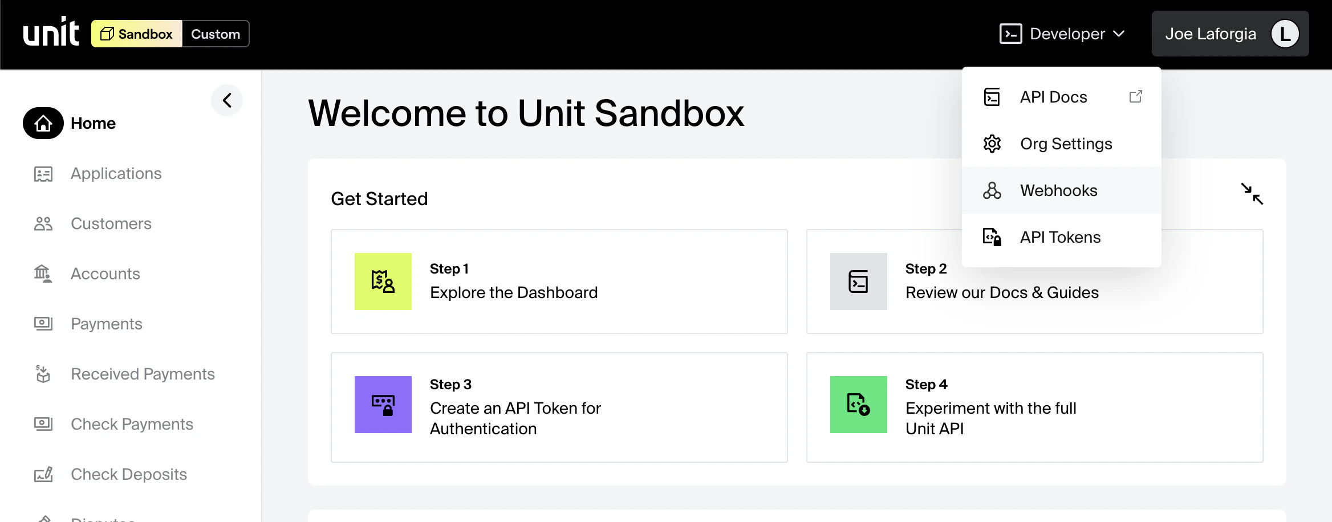Click the Customers sidebar icon
This screenshot has height=522, width=1332.
43,223
